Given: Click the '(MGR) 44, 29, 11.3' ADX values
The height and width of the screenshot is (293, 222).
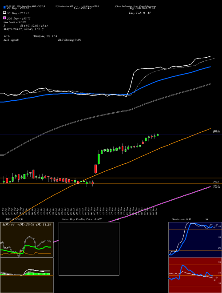Looking at the screenshot, I should [x=45, y=36].
